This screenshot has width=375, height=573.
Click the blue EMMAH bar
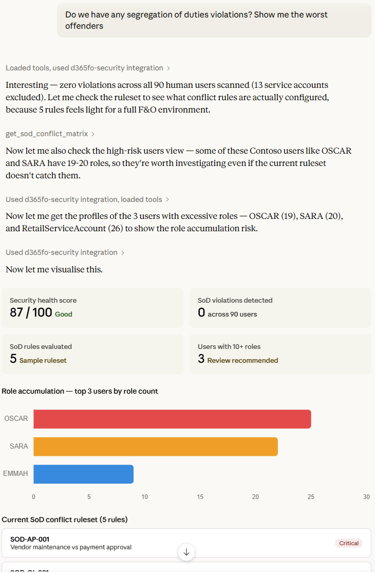coord(83,474)
